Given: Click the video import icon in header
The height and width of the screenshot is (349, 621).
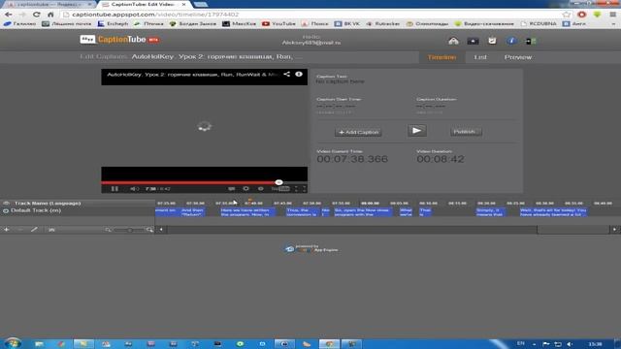Looking at the screenshot, I should coord(473,41).
